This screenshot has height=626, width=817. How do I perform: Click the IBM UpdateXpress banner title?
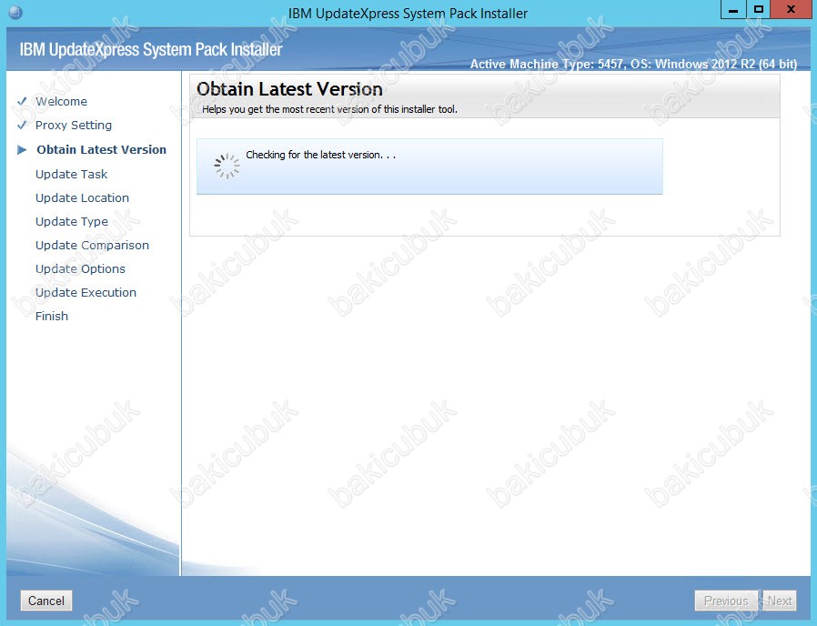click(x=151, y=49)
